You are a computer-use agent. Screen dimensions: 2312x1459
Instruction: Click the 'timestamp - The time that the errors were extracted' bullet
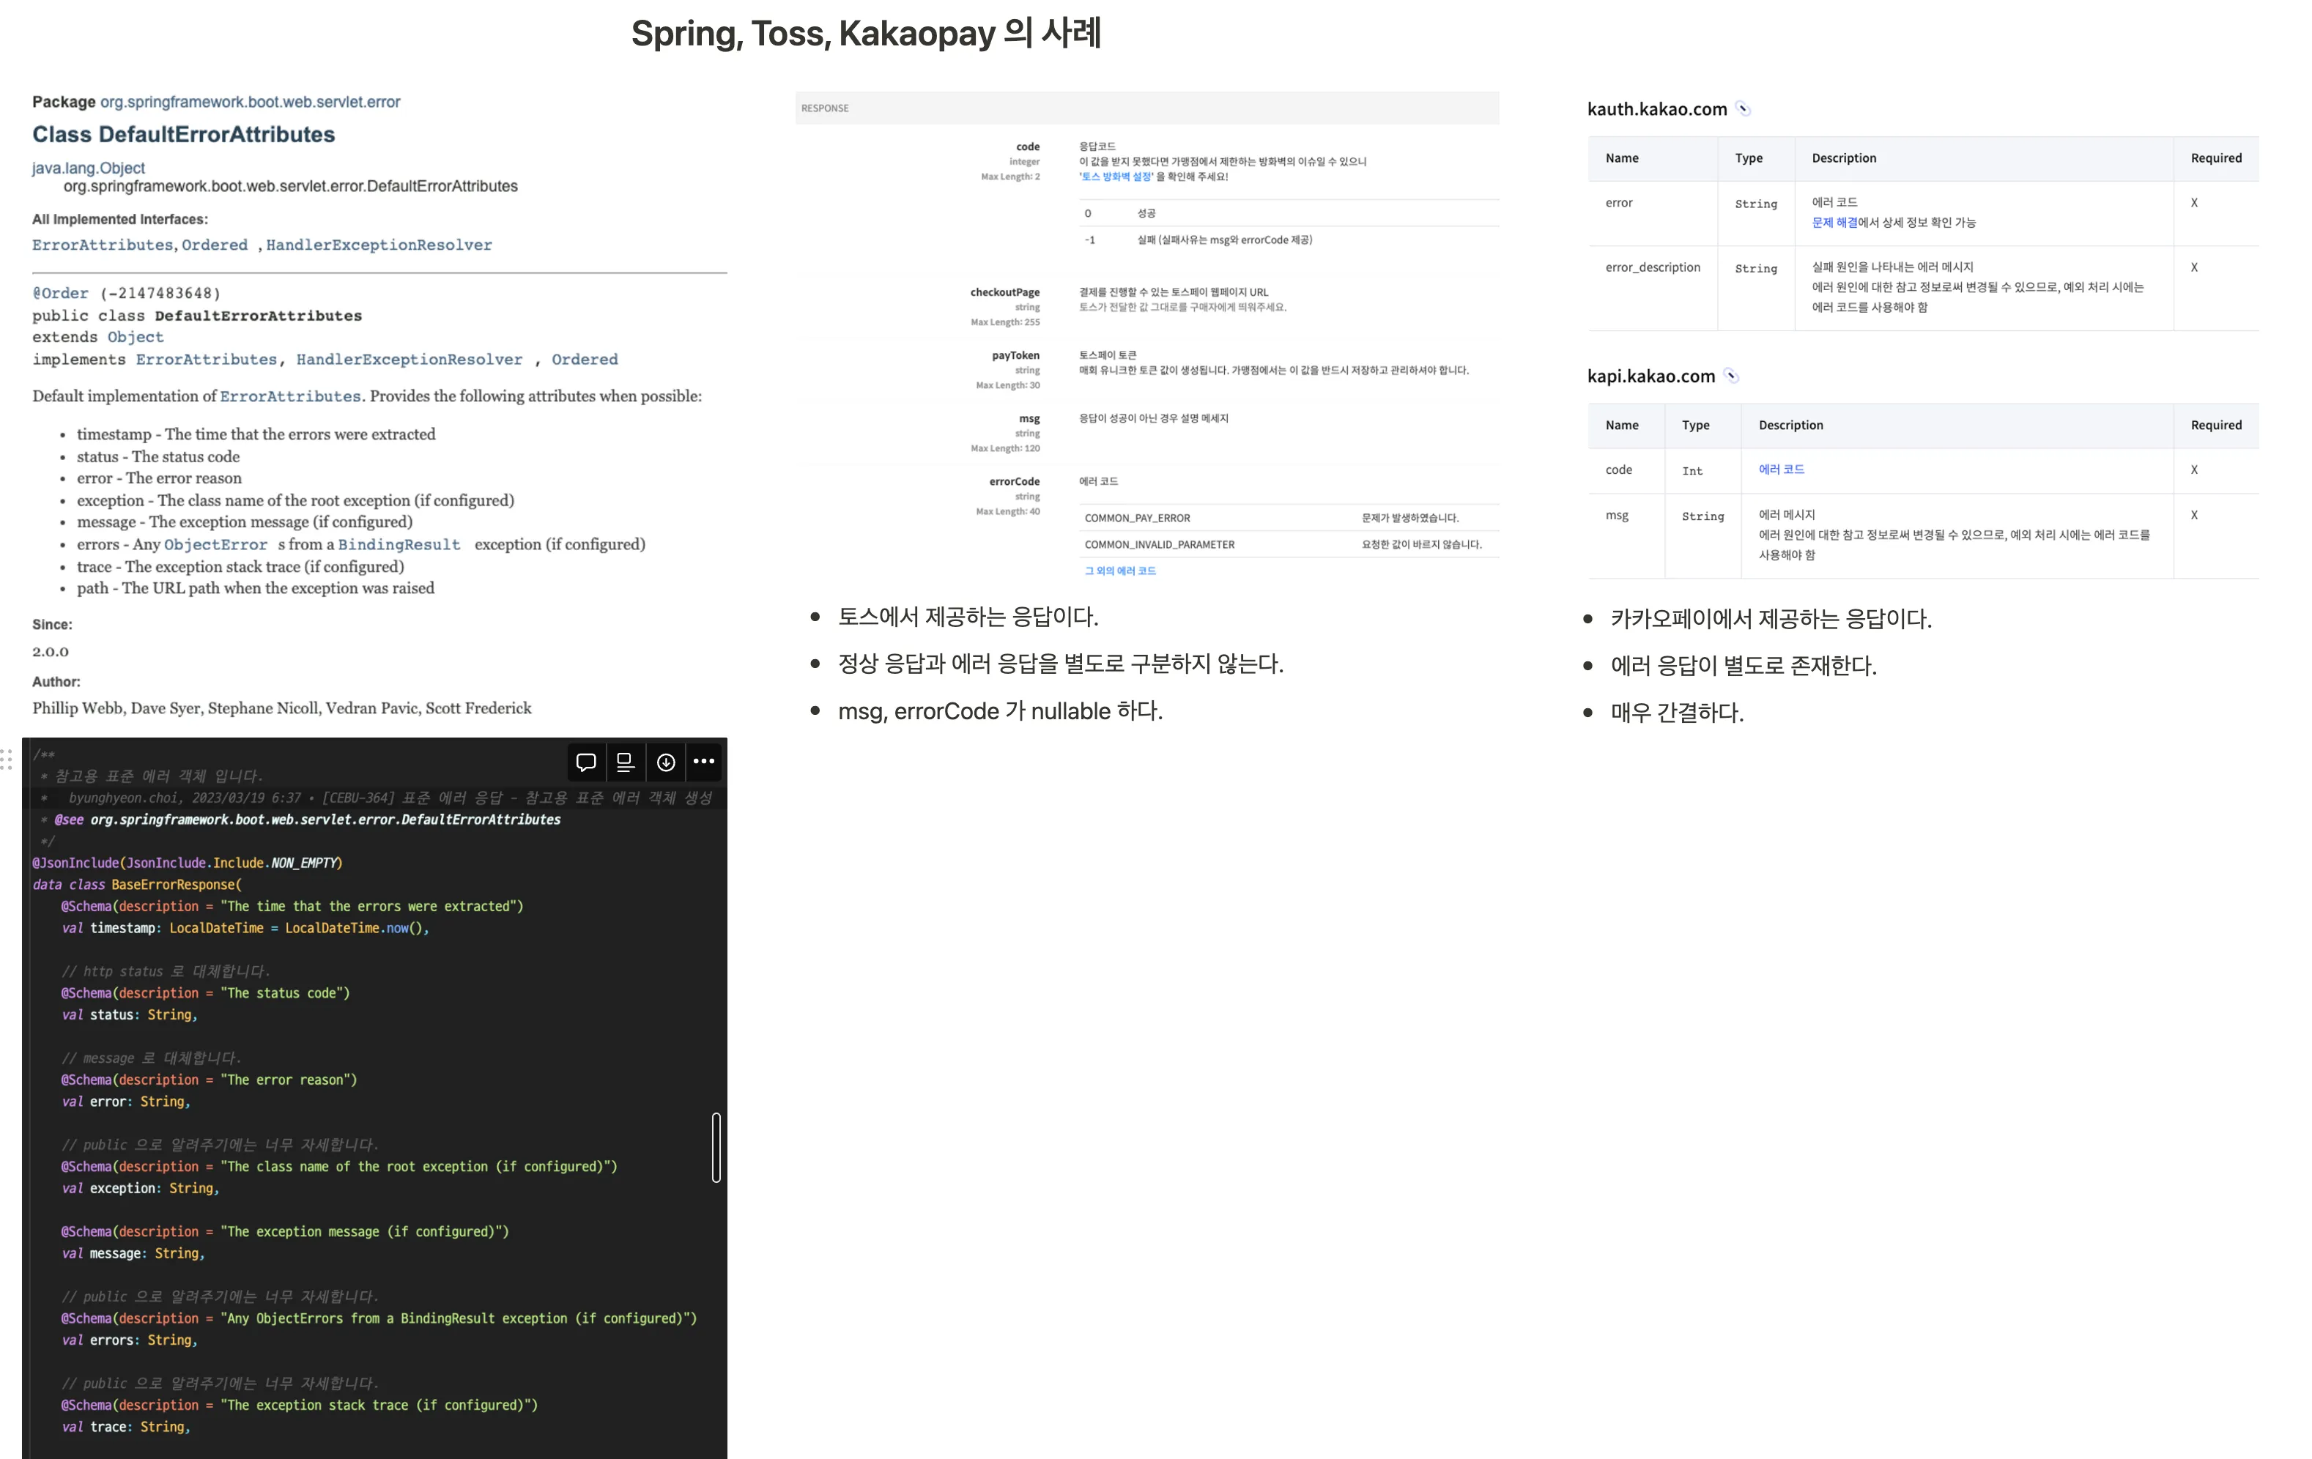pyautogui.click(x=256, y=435)
